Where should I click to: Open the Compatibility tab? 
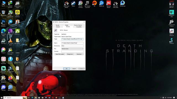coord(79,27)
